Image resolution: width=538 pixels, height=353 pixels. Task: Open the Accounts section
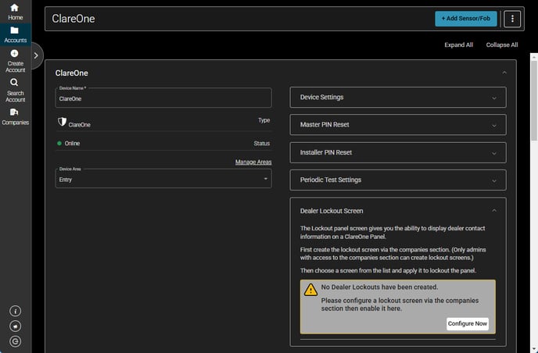click(x=15, y=34)
